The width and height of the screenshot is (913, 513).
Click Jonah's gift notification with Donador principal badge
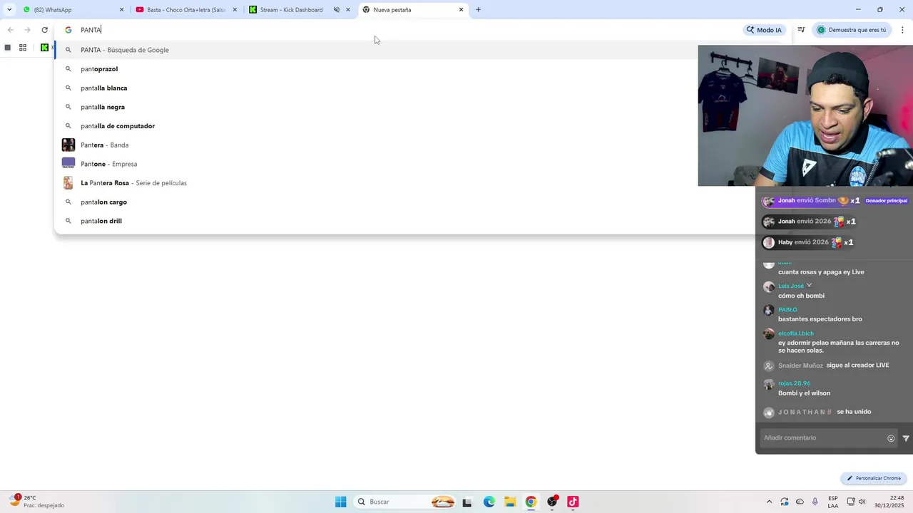coord(835,201)
